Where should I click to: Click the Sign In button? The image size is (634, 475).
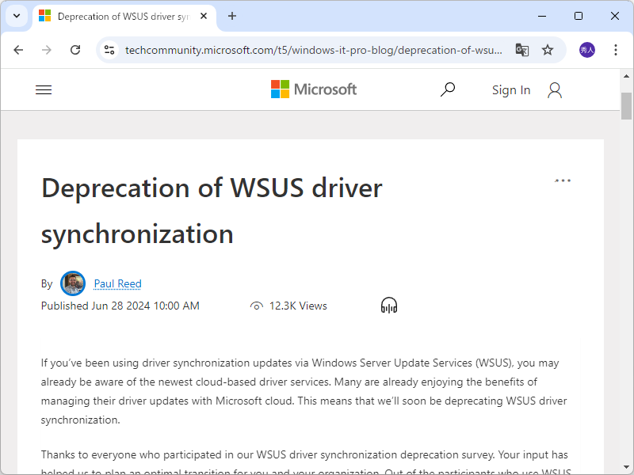510,89
